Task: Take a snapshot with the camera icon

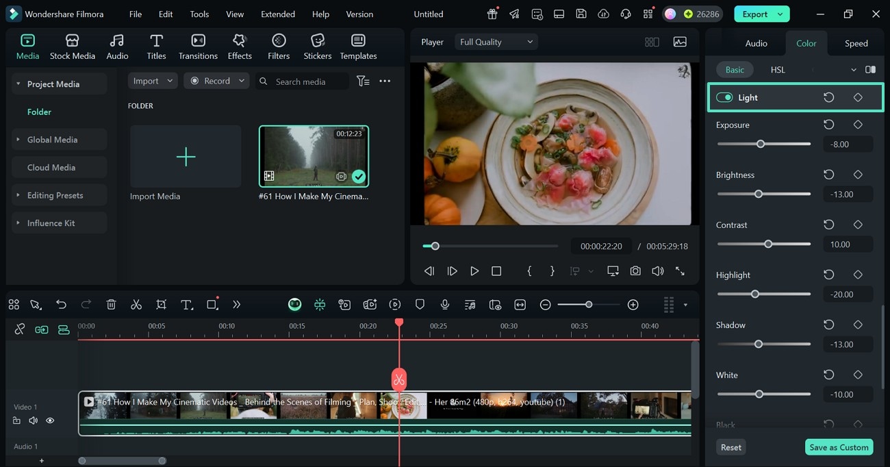Action: [635, 271]
